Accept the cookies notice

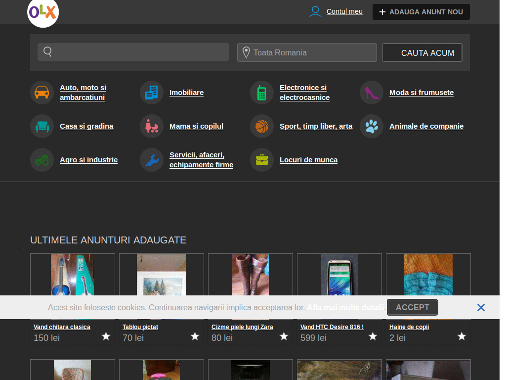pyautogui.click(x=412, y=307)
